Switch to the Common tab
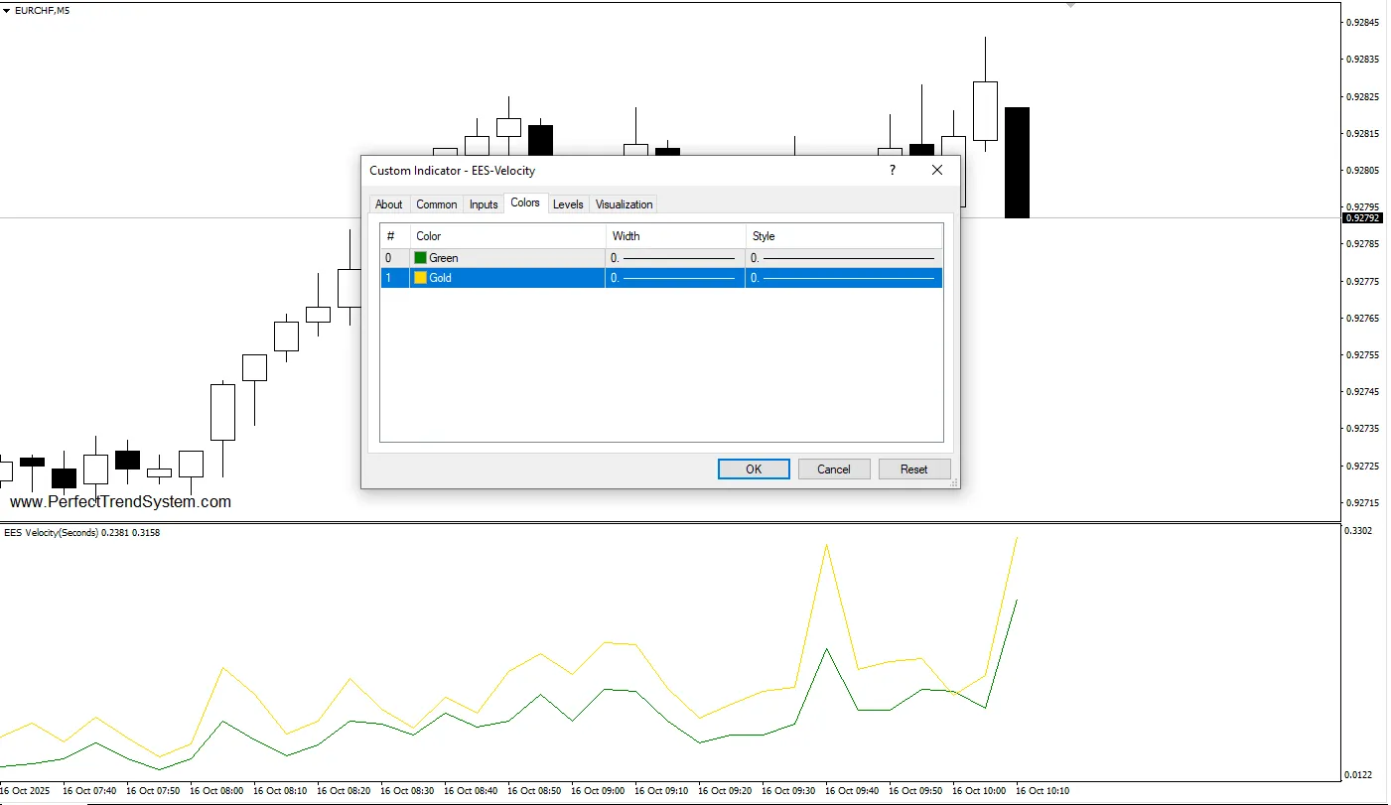Viewport: 1391px width, 805px height. click(x=436, y=204)
